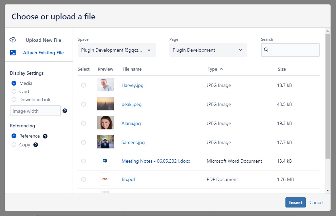Viewport: 336px width, 216px height.
Task: Open the help tooltip next to Copy
Action: pyautogui.click(x=36, y=145)
